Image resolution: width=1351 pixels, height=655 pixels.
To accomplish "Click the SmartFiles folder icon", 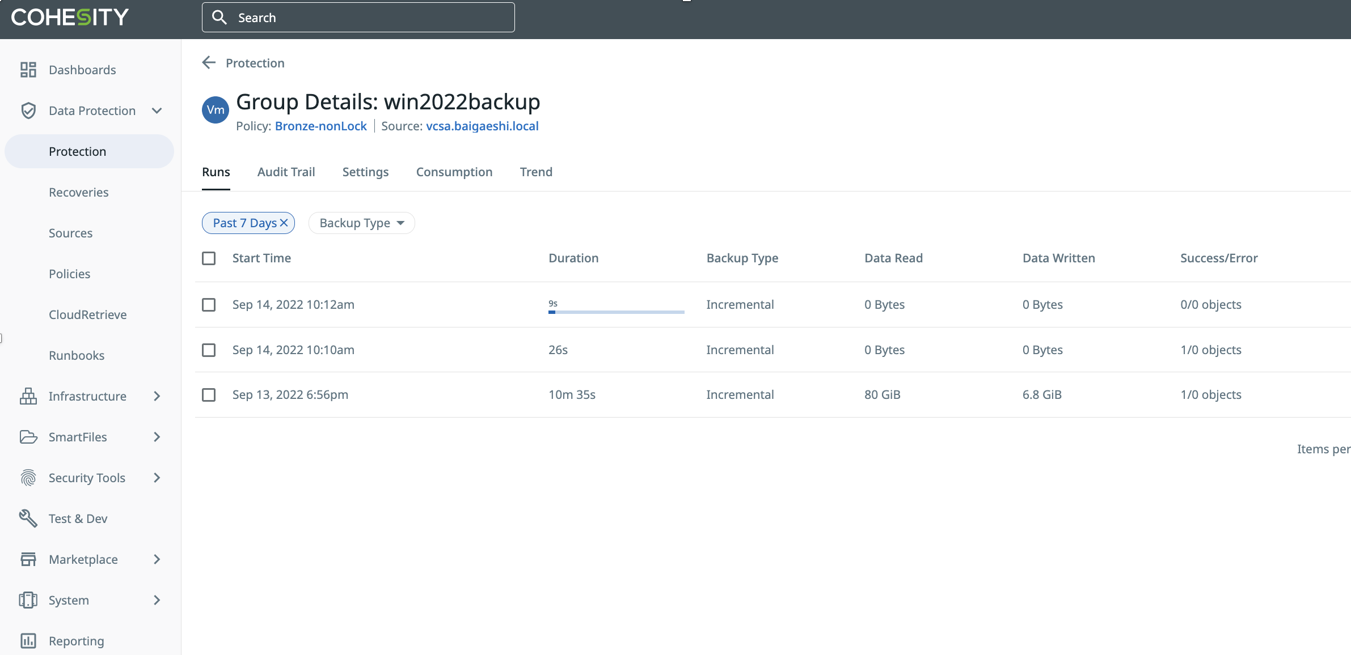I will point(28,437).
